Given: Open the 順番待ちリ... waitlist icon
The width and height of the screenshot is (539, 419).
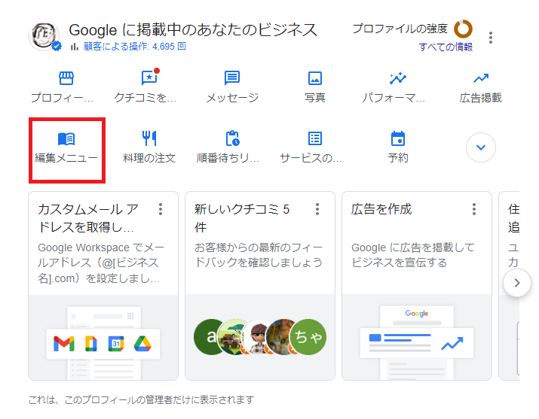Looking at the screenshot, I should (x=232, y=138).
